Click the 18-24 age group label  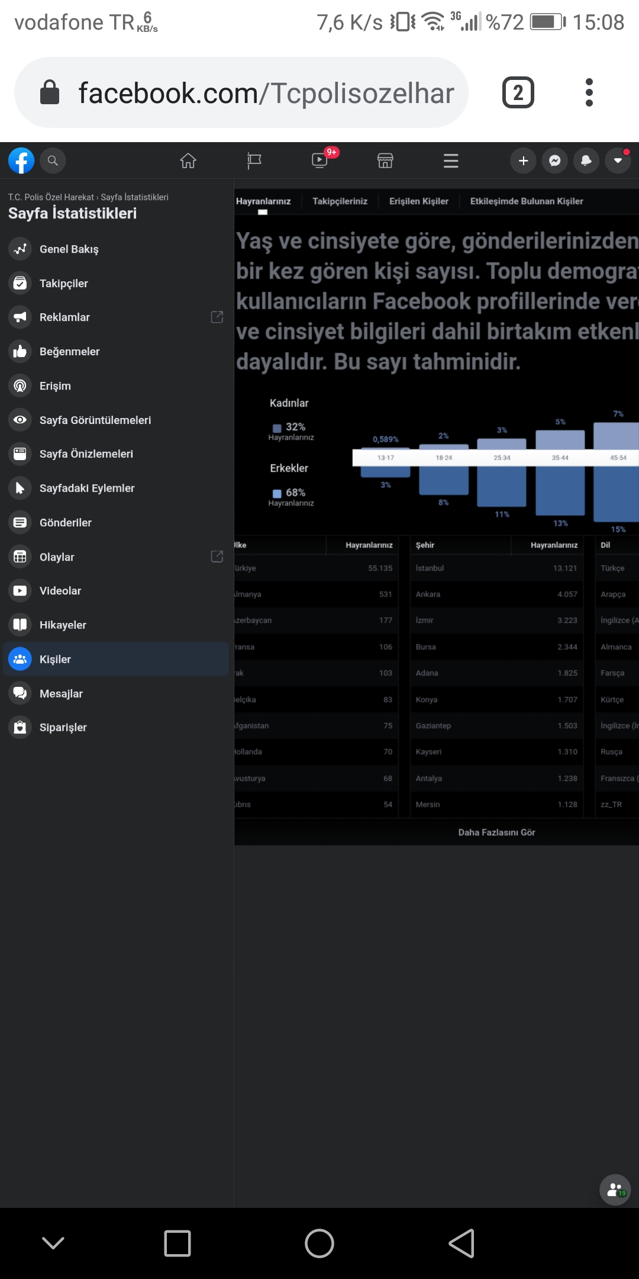(444, 458)
